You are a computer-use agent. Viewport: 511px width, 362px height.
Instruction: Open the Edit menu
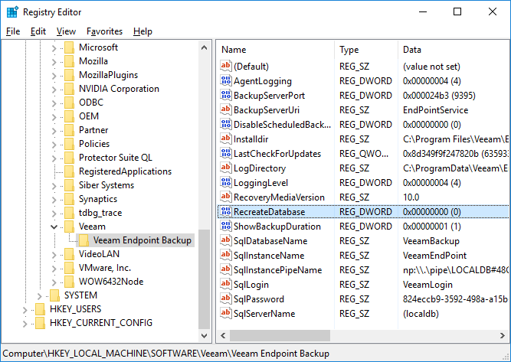coord(38,31)
